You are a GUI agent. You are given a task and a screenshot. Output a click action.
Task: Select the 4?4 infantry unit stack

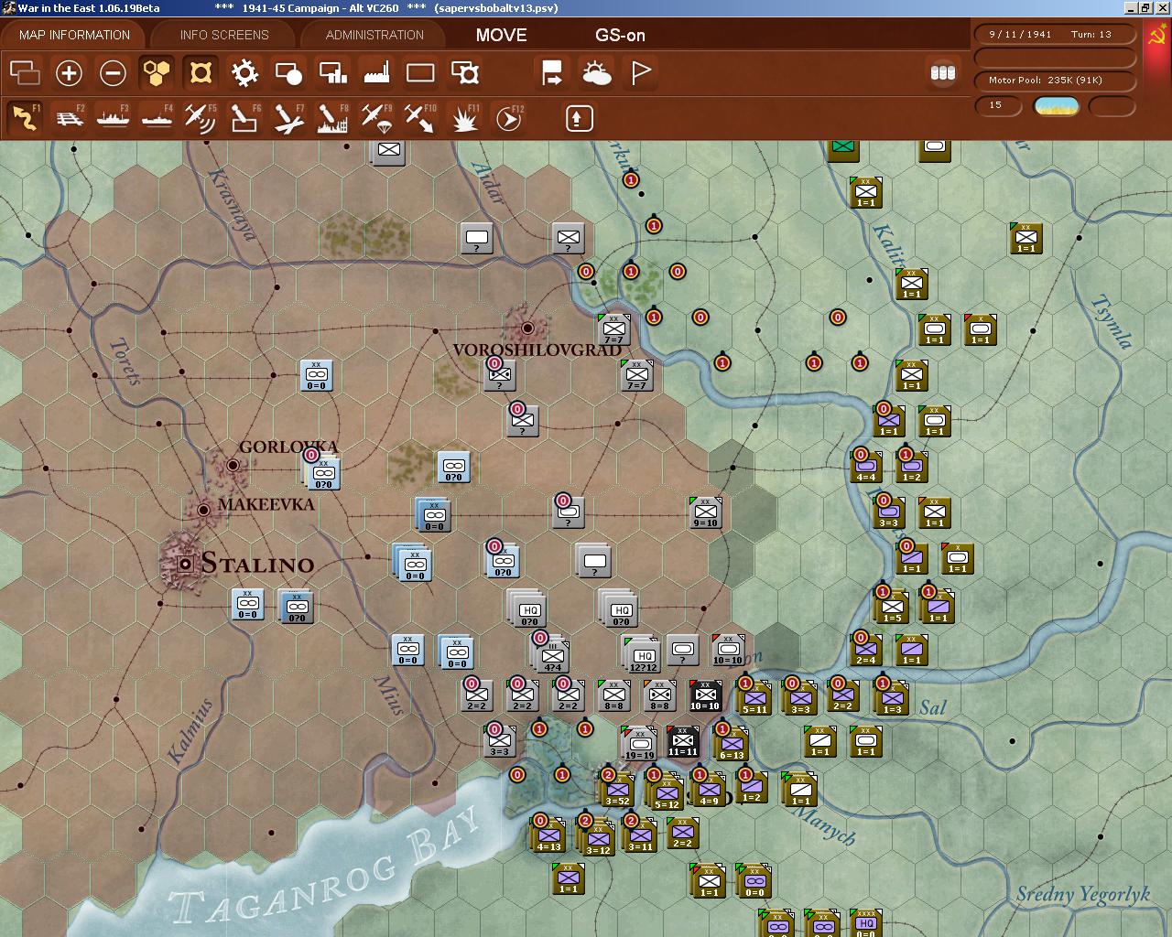pyautogui.click(x=552, y=654)
